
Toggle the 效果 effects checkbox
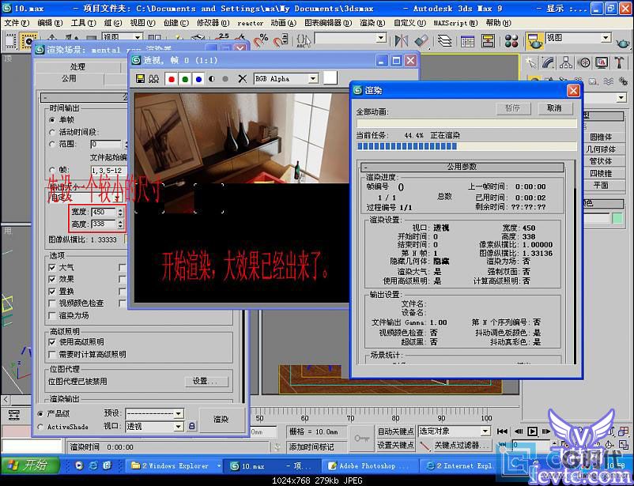(51, 279)
